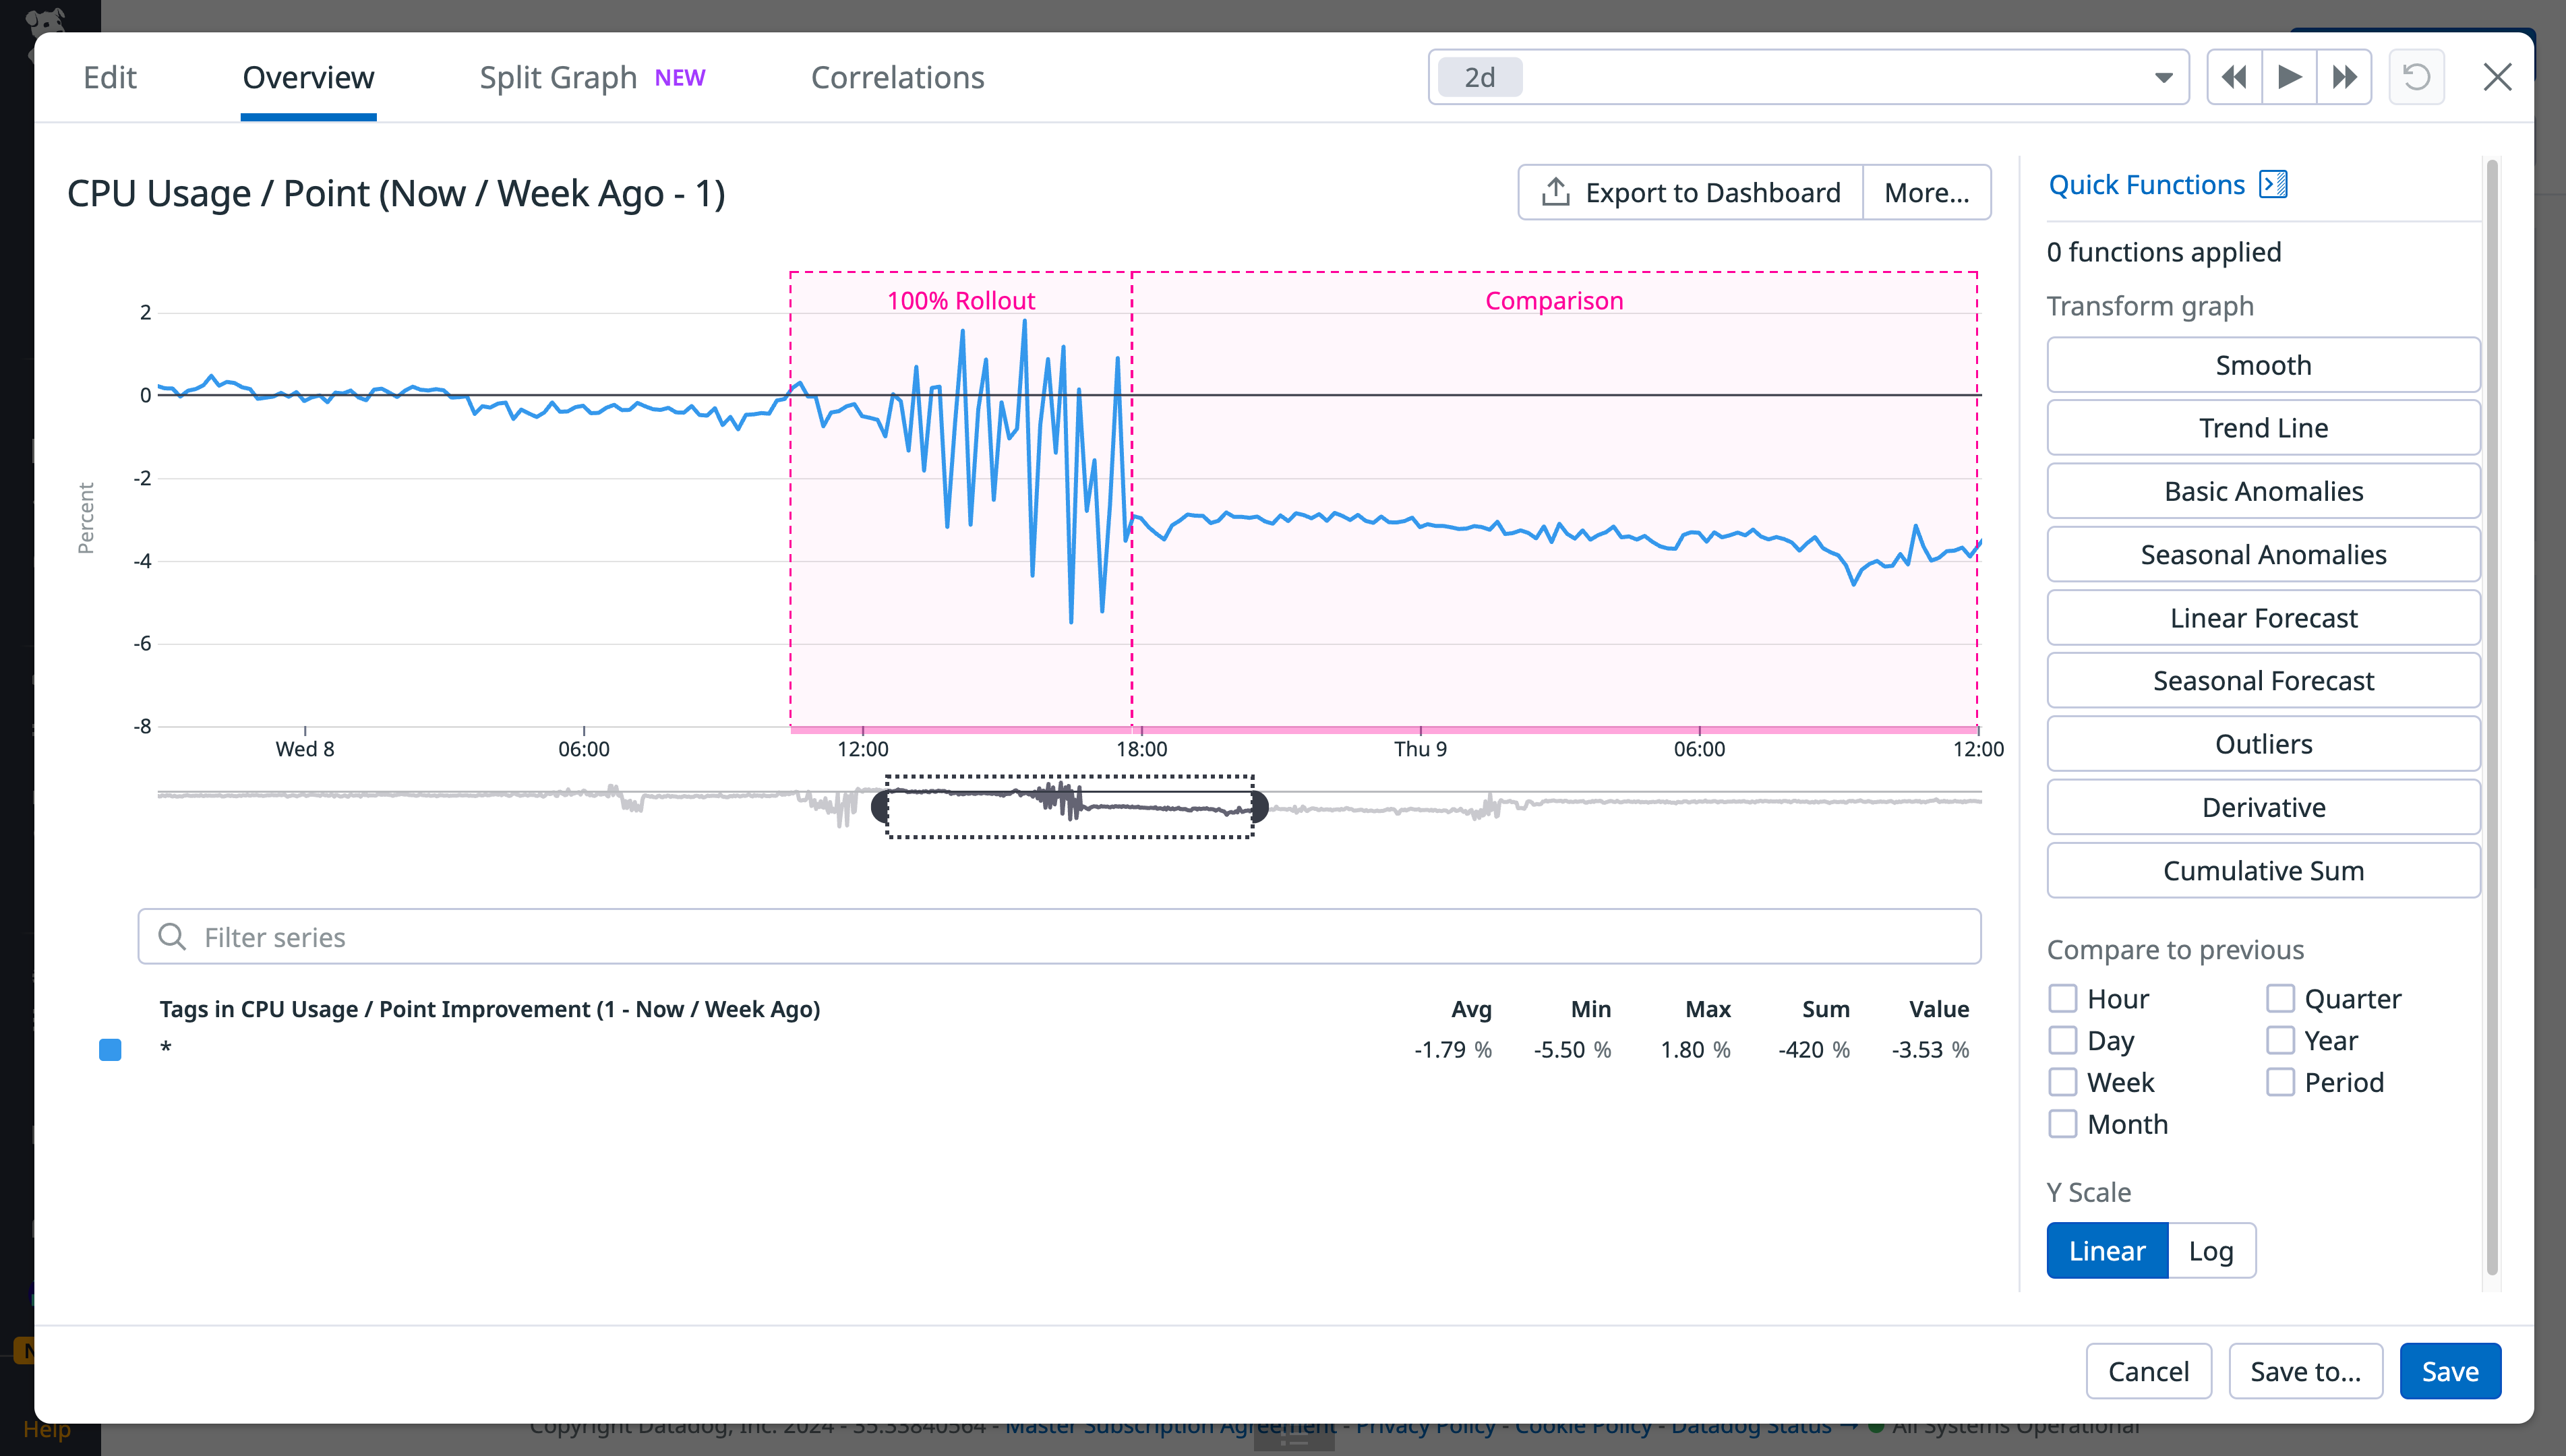The height and width of the screenshot is (1456, 2566).
Task: Click the Export to Dashboard upload icon
Action: click(1555, 191)
